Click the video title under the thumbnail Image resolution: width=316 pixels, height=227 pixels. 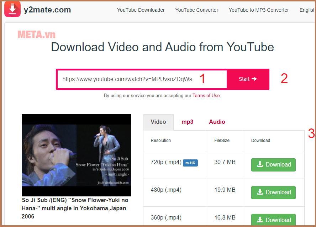pos(75,208)
